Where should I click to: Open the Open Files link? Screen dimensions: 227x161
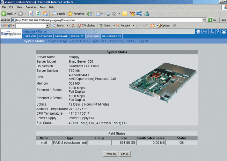click(99, 41)
